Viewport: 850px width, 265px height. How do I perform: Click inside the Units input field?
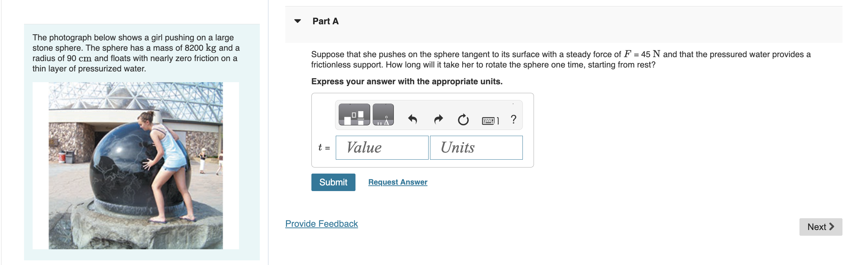tap(476, 147)
